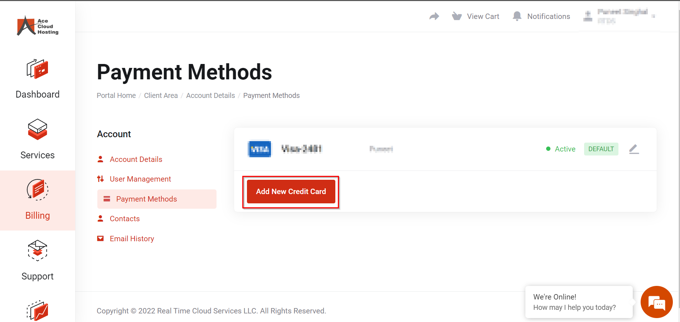Open Contacts menu item
The image size is (680, 322).
click(125, 219)
